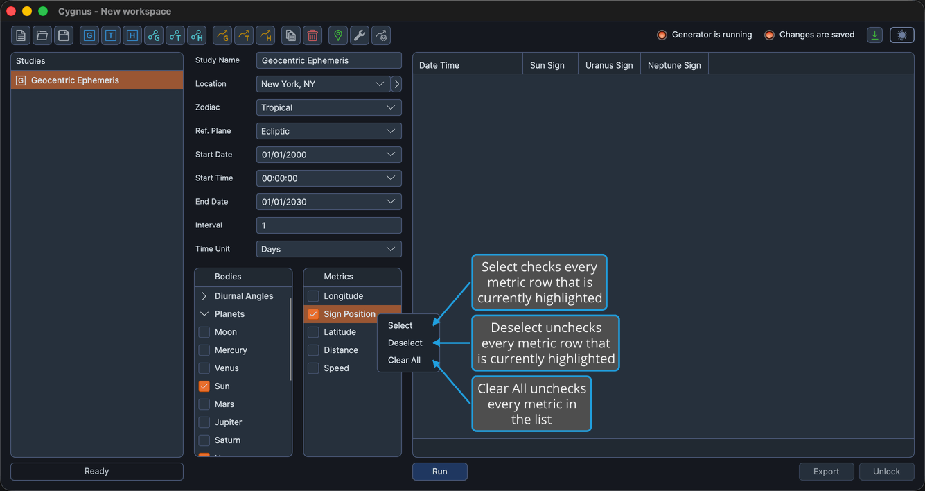Click the orange trend-line G icon
This screenshot has height=491, width=925.
pos(222,35)
